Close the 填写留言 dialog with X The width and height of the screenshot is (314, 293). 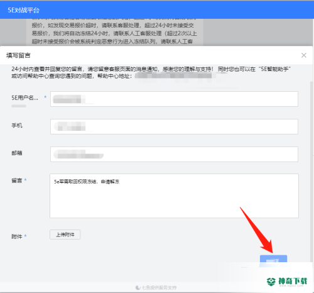[304, 55]
